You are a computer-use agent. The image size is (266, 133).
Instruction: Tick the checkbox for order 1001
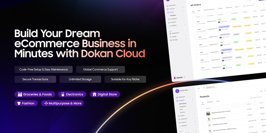[x=194, y=23]
